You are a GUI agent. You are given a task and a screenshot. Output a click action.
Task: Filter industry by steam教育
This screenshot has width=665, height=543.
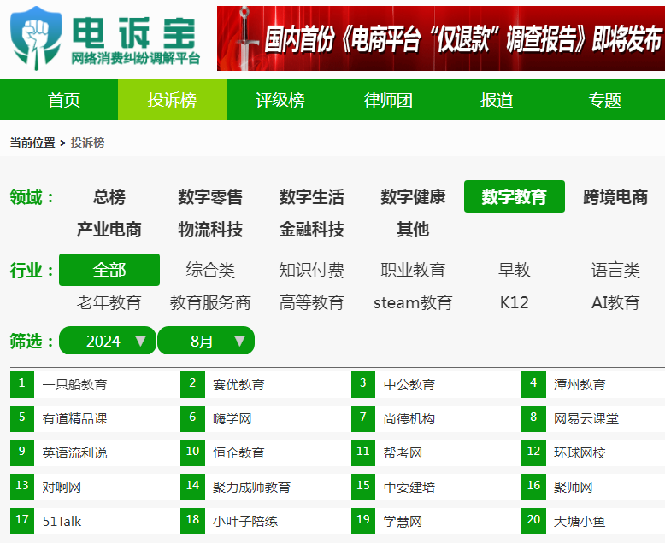413,302
